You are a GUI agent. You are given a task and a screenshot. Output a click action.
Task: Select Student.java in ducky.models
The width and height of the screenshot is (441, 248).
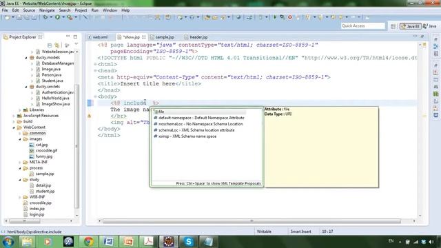click(52, 81)
